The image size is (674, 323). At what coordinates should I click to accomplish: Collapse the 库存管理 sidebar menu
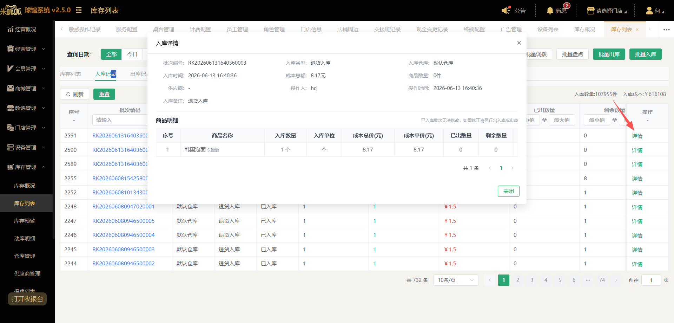coord(26,167)
